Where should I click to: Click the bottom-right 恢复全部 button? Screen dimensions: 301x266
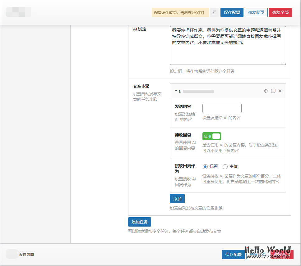point(282,254)
